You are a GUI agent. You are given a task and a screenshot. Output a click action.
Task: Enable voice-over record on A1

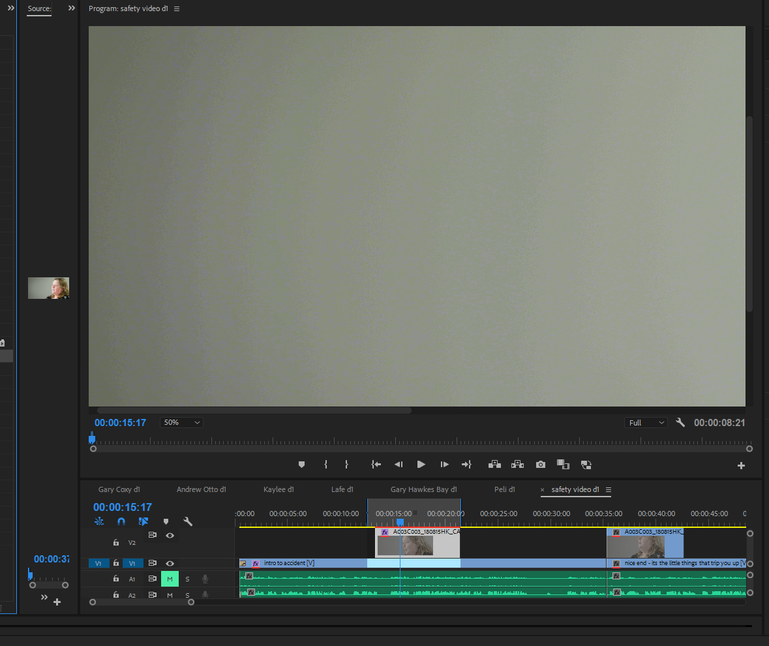205,579
